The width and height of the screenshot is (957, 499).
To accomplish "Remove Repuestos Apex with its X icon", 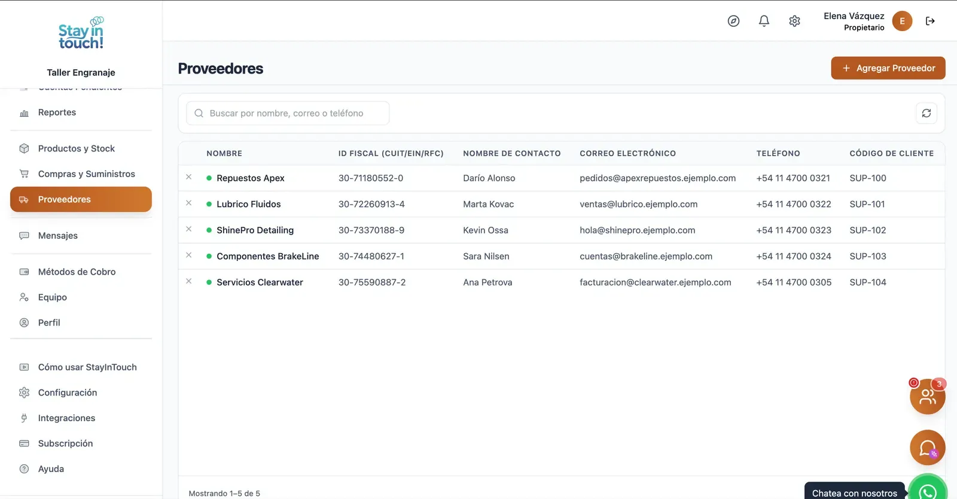I will point(188,177).
